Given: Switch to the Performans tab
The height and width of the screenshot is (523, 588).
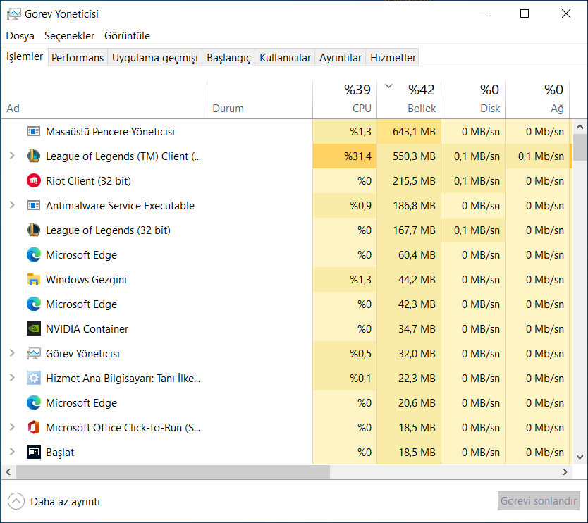Looking at the screenshot, I should point(78,58).
